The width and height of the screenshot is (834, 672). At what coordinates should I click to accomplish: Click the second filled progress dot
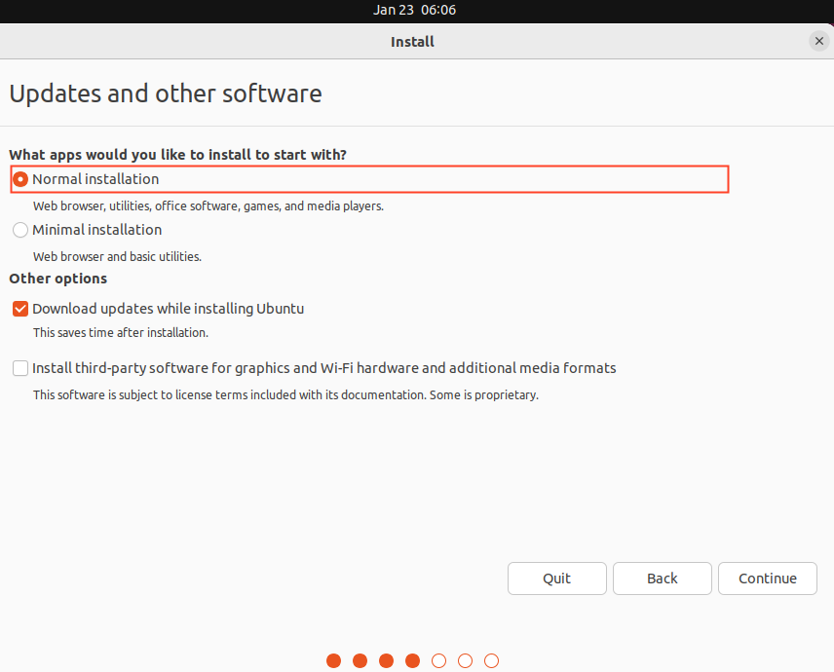point(360,660)
